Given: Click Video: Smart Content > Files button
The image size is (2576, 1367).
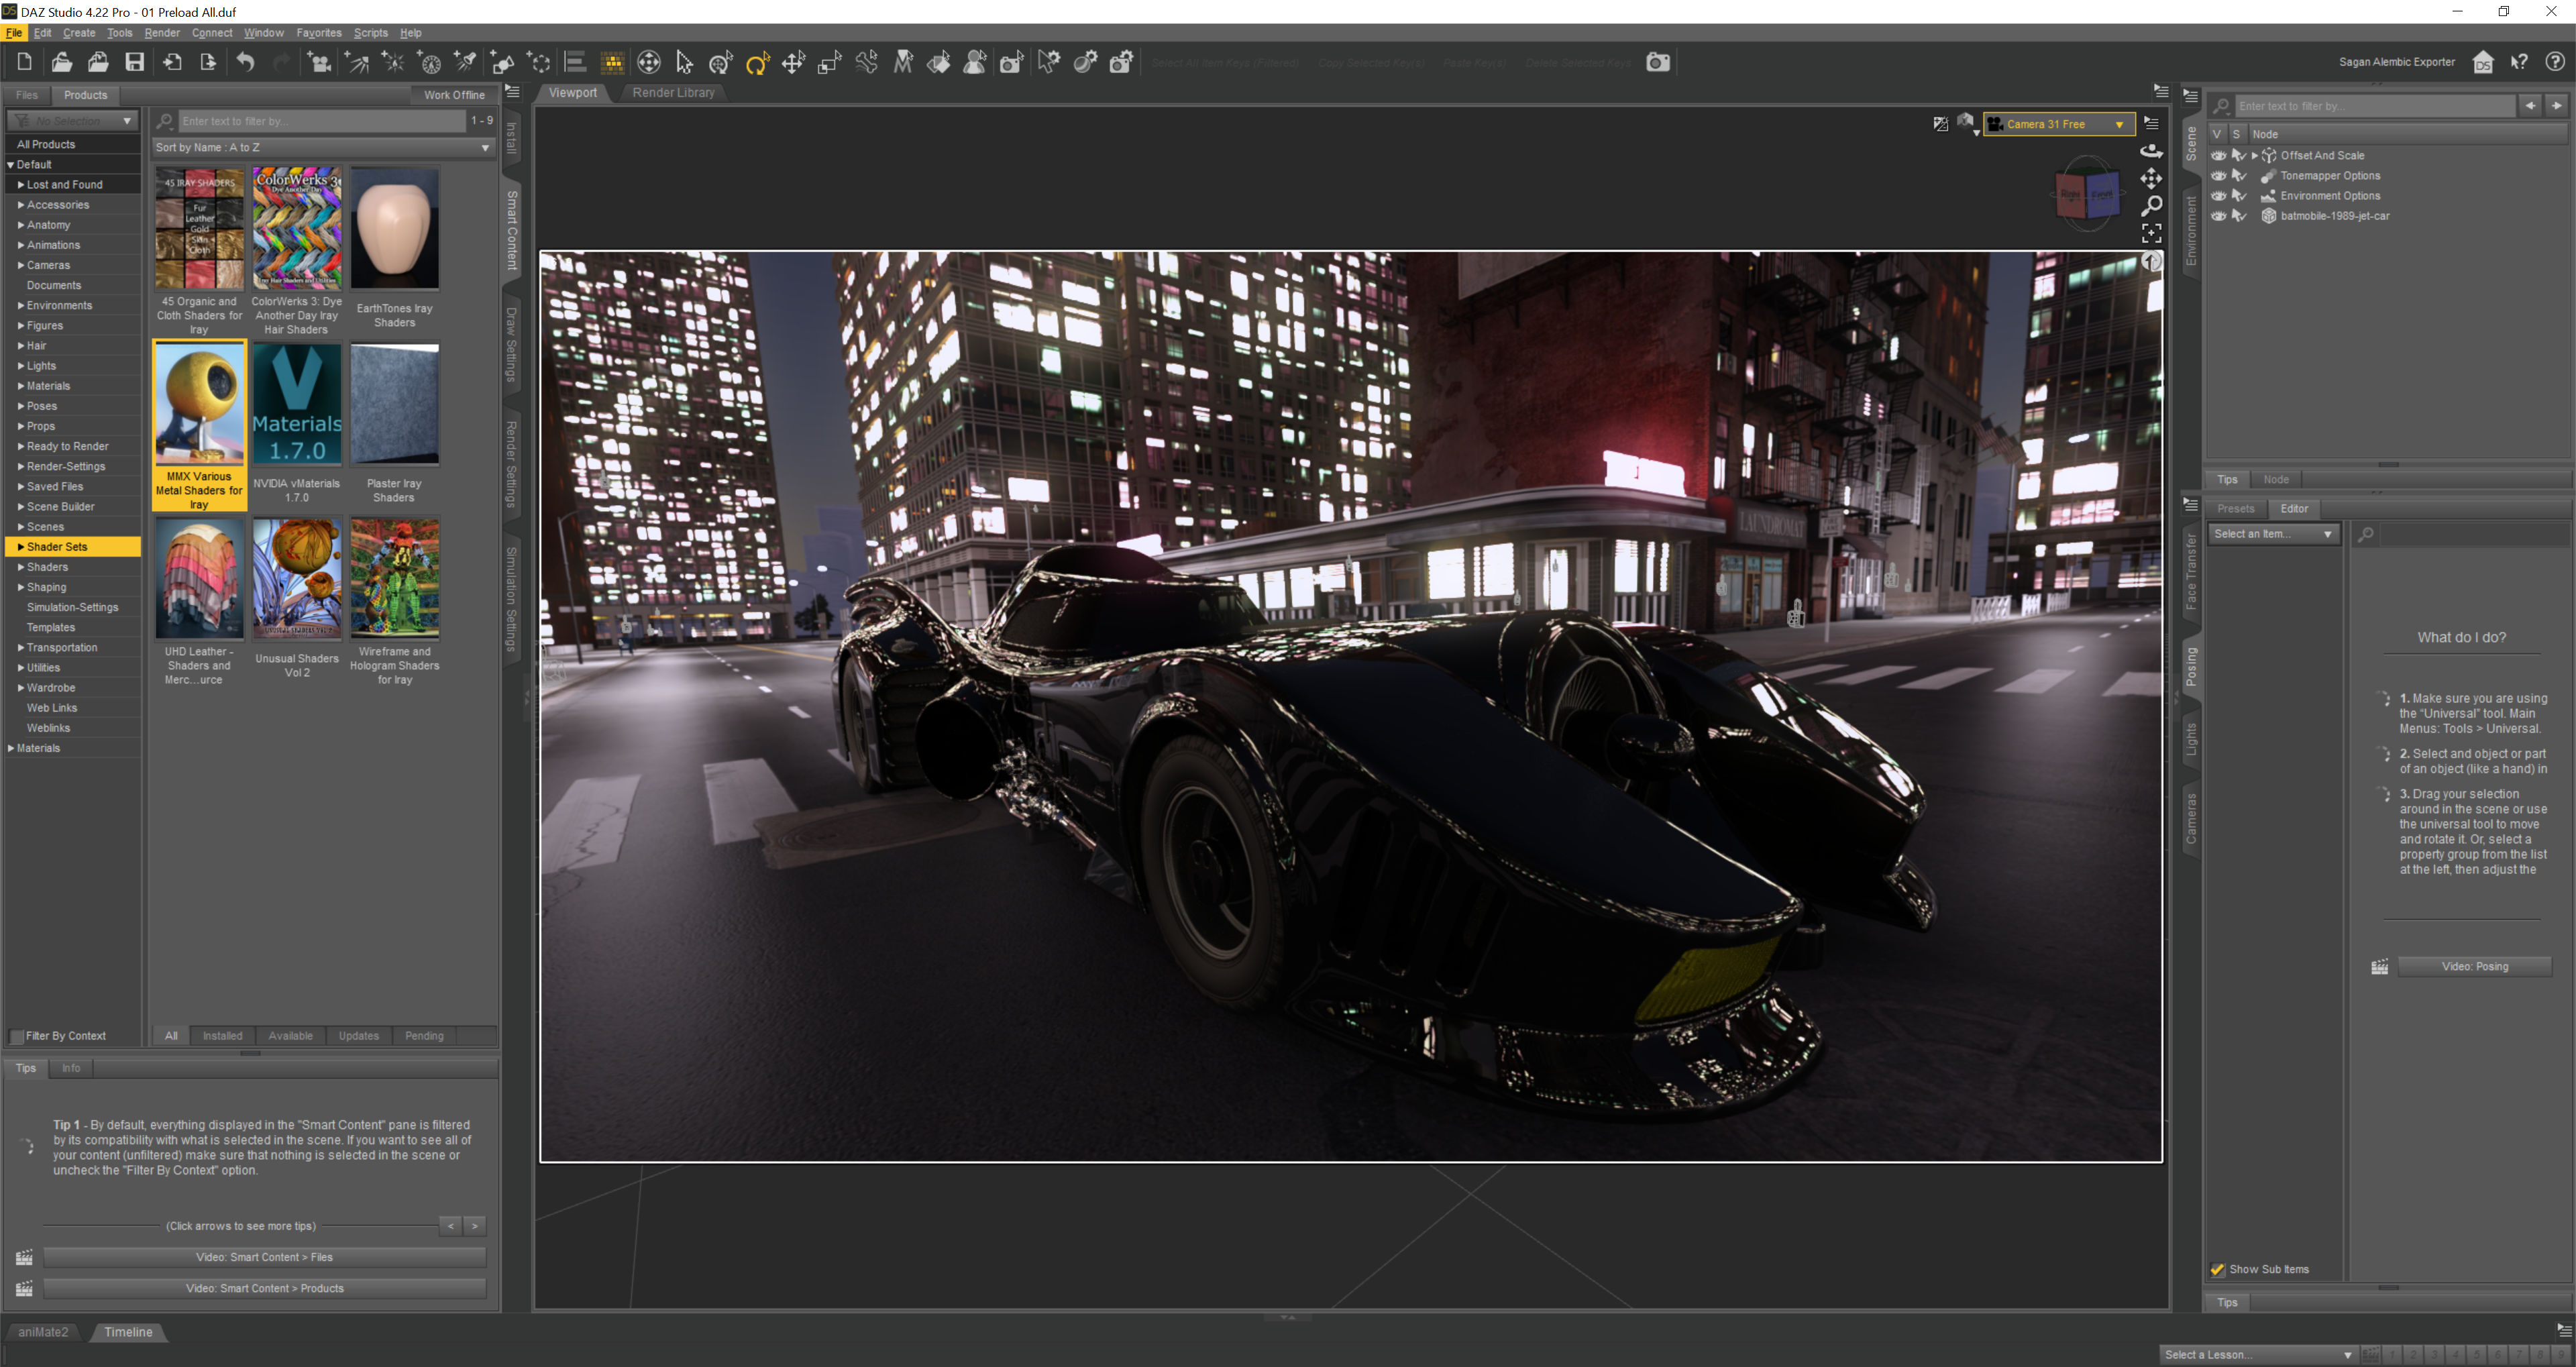Looking at the screenshot, I should tap(264, 1257).
